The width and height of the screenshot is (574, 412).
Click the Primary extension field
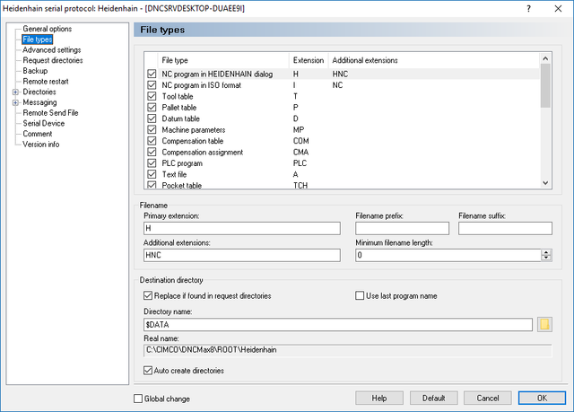242,228
